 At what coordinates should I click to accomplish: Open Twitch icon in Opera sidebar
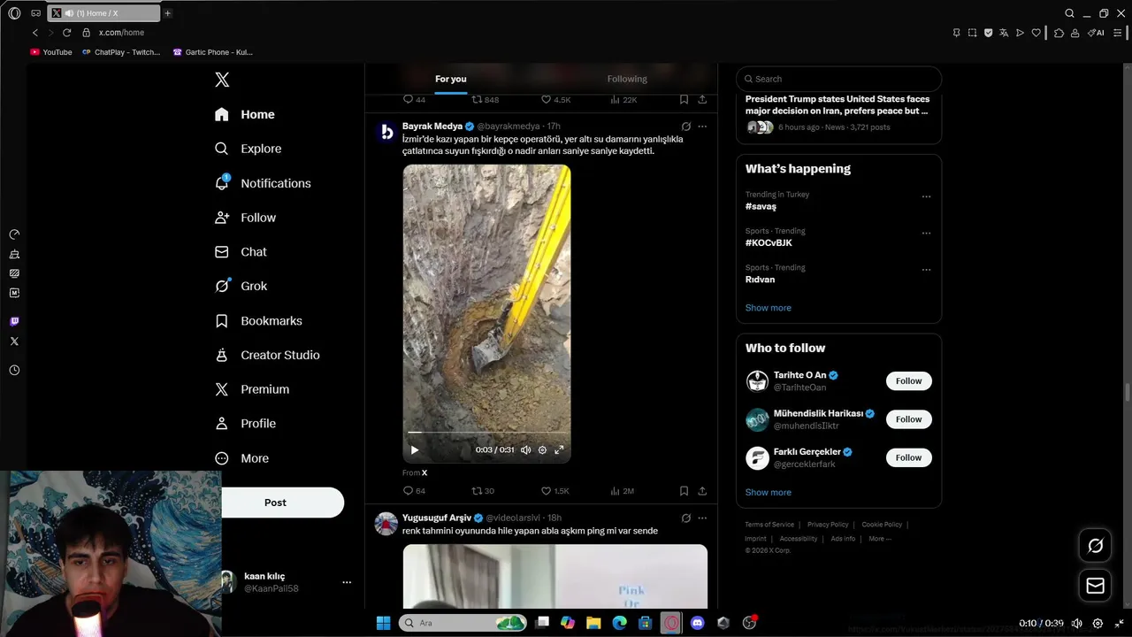point(14,321)
